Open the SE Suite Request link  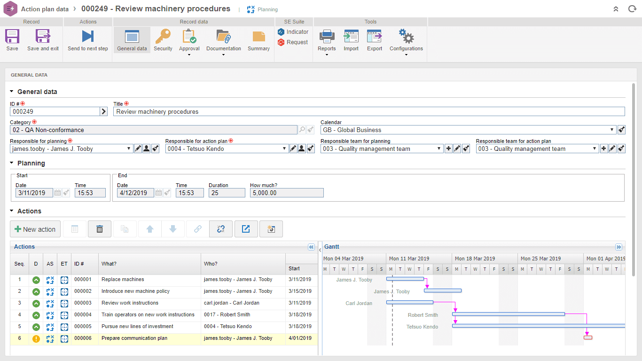[292, 42]
